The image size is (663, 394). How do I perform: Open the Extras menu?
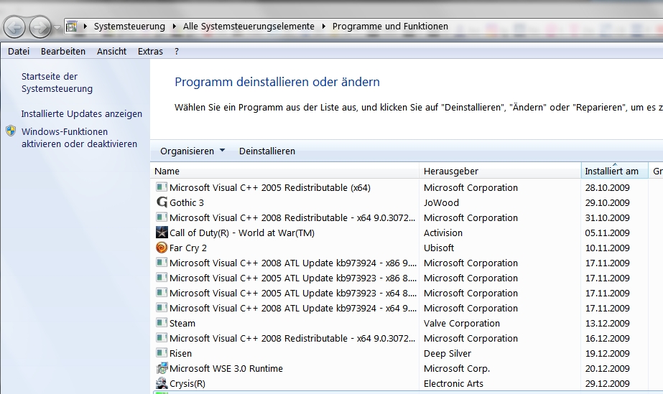pos(150,52)
